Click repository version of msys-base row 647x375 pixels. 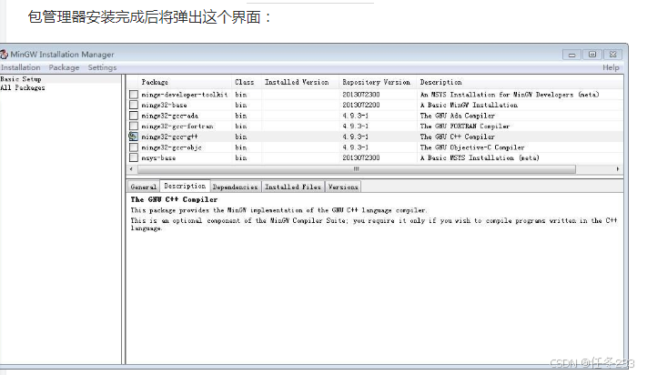click(360, 157)
